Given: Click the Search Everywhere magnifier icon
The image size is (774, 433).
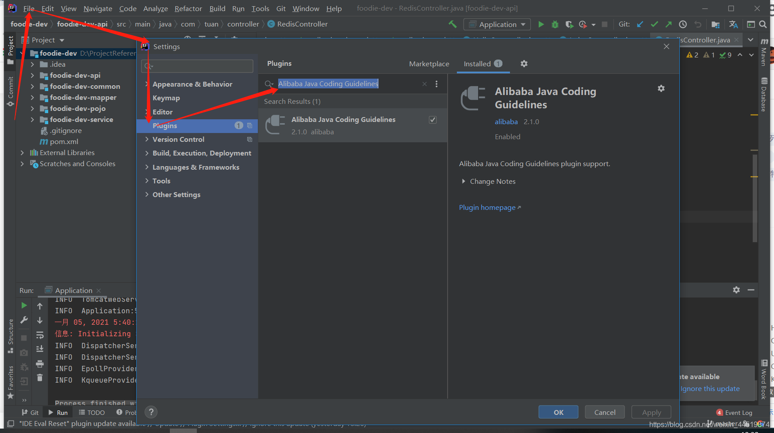Looking at the screenshot, I should [763, 24].
